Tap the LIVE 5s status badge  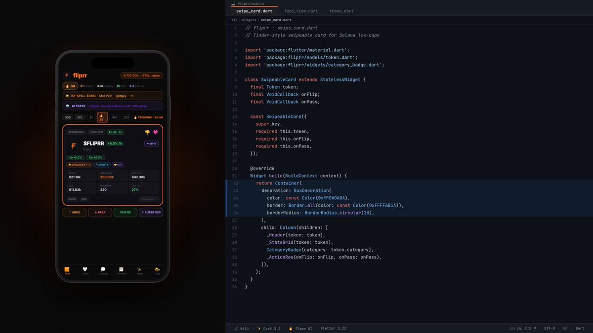click(x=114, y=132)
